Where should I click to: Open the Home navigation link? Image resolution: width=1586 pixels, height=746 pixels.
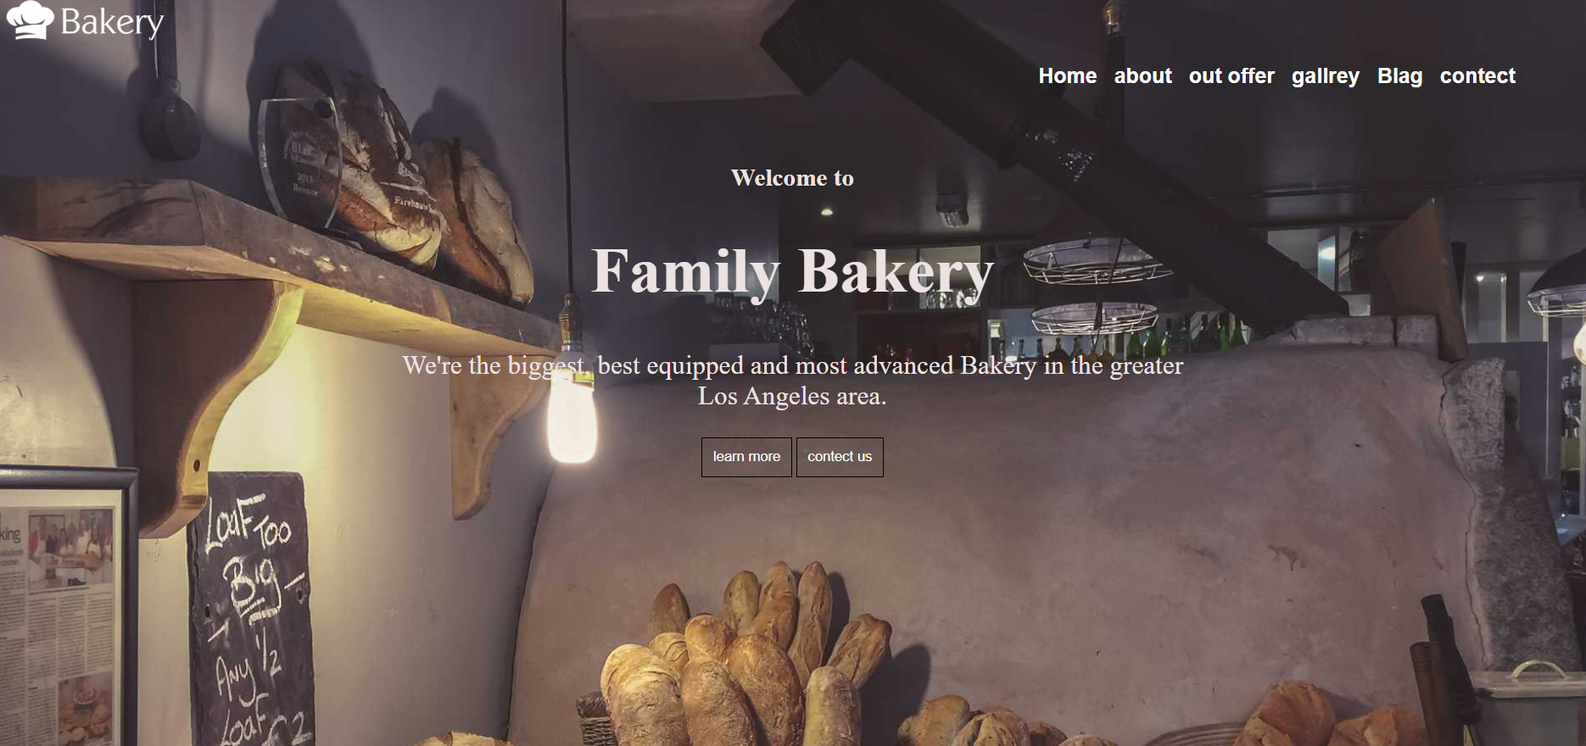pos(1068,76)
